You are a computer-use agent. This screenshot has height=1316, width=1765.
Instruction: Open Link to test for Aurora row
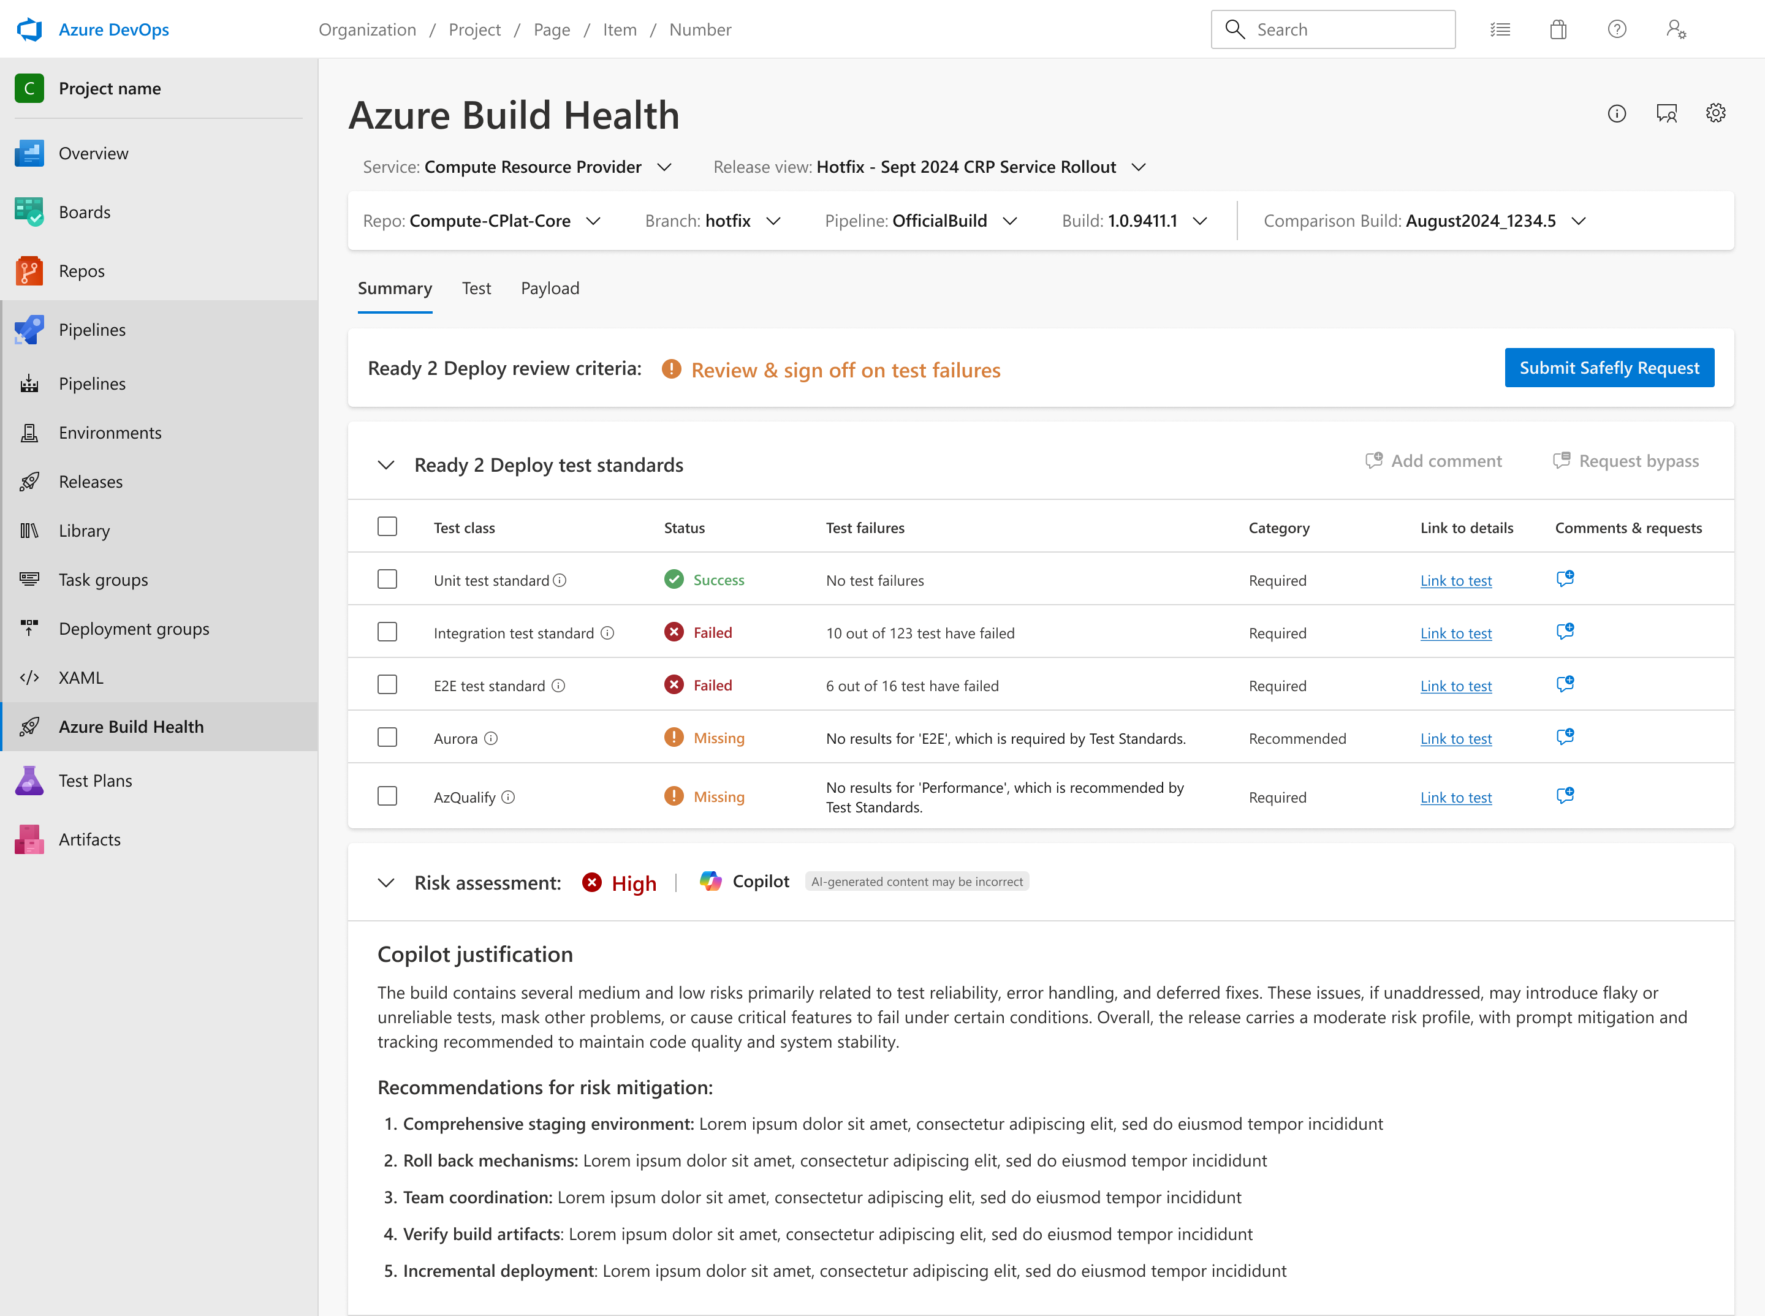pyautogui.click(x=1456, y=738)
